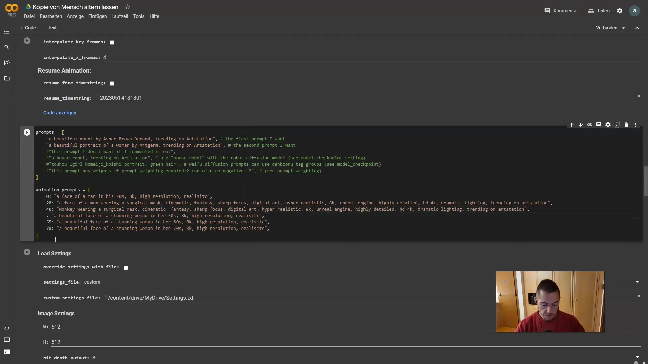
Task: Run the prompts code cell
Action: point(27,132)
